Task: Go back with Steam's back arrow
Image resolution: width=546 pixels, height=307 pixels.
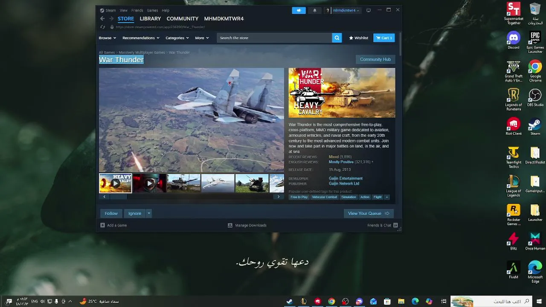Action: [102, 19]
